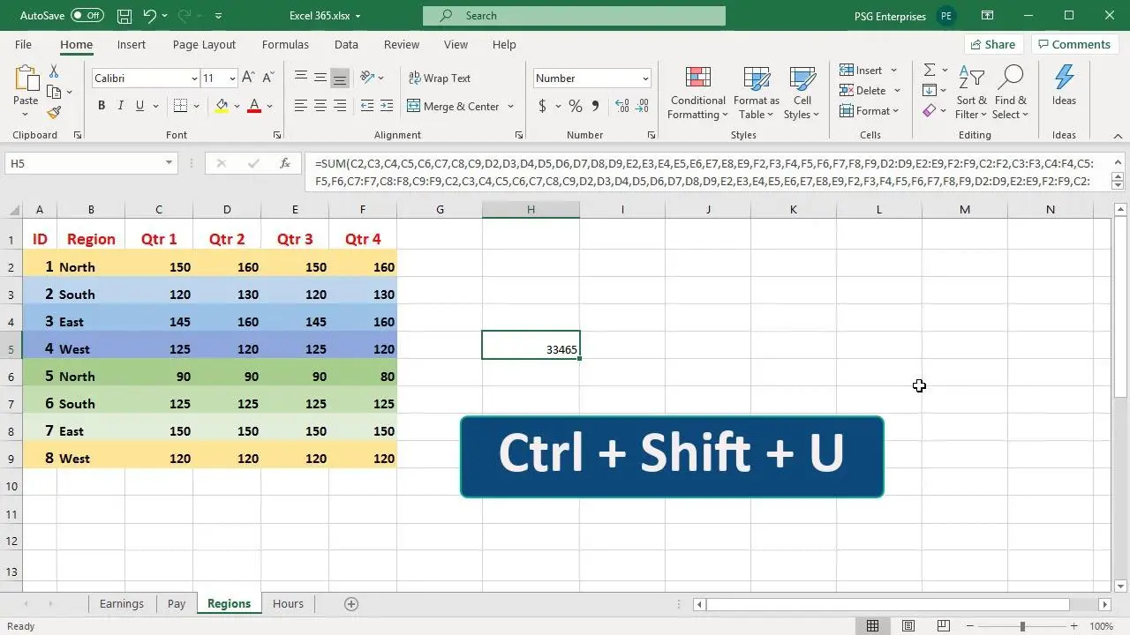
Task: Open Format as Table menu
Action: click(756, 93)
